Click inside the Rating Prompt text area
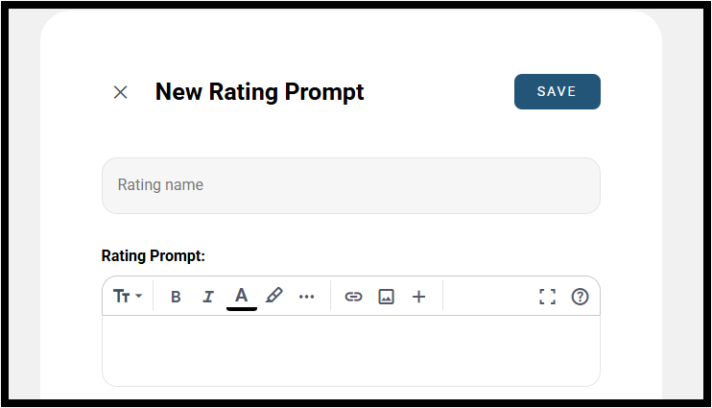Image resolution: width=712 pixels, height=408 pixels. click(351, 350)
